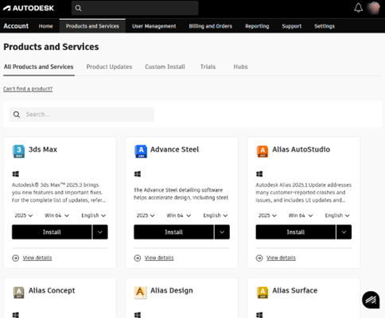Click the Alias Concept product title

[52, 291]
